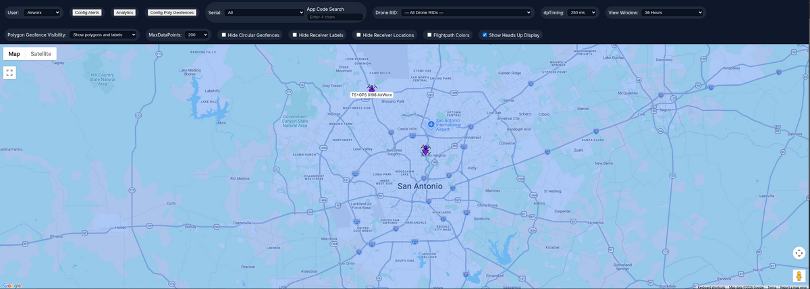The image size is (810, 289).
Task: Click the Shavano Park map label
Action: tap(392, 101)
